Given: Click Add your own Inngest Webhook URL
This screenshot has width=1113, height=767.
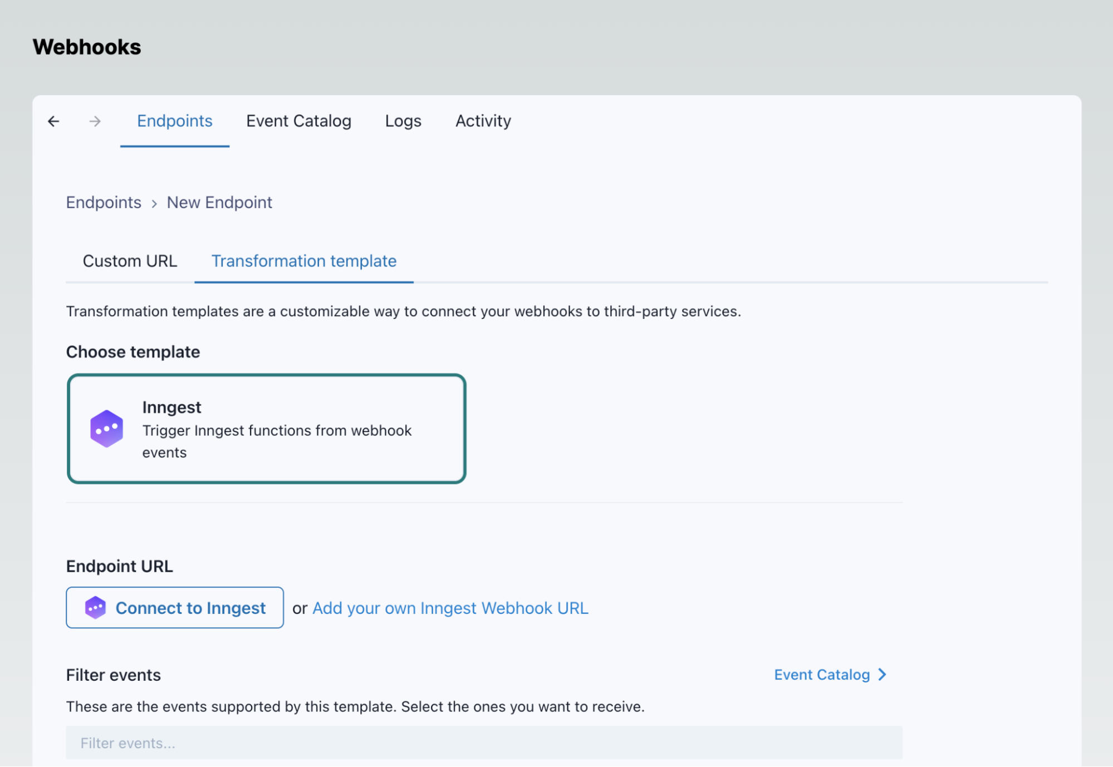Looking at the screenshot, I should (x=450, y=608).
